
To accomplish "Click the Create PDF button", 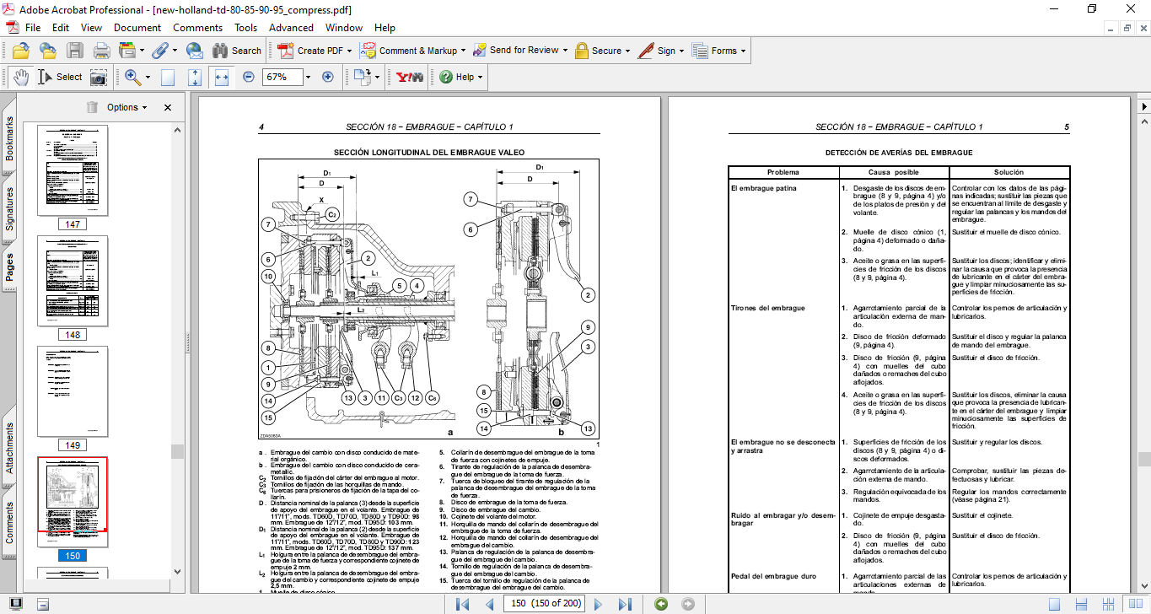I will 311,51.
